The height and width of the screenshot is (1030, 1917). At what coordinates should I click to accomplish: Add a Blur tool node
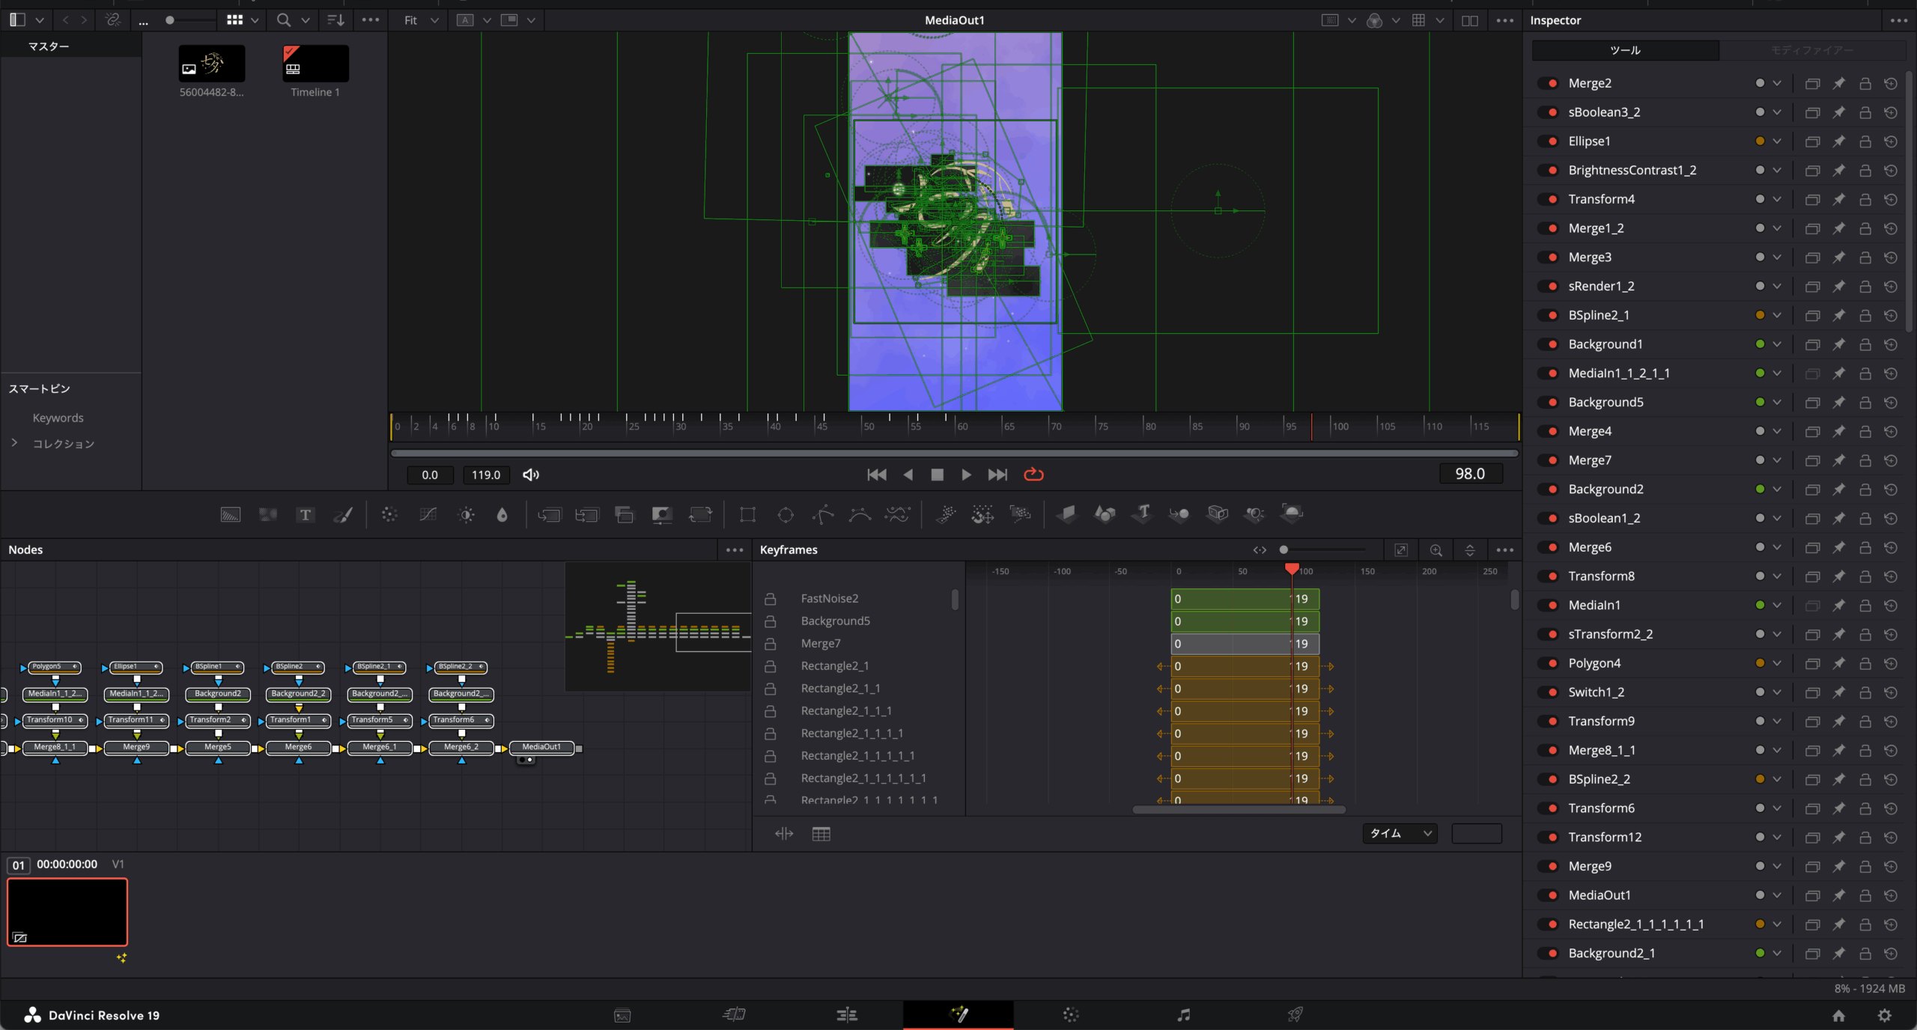[x=502, y=514]
